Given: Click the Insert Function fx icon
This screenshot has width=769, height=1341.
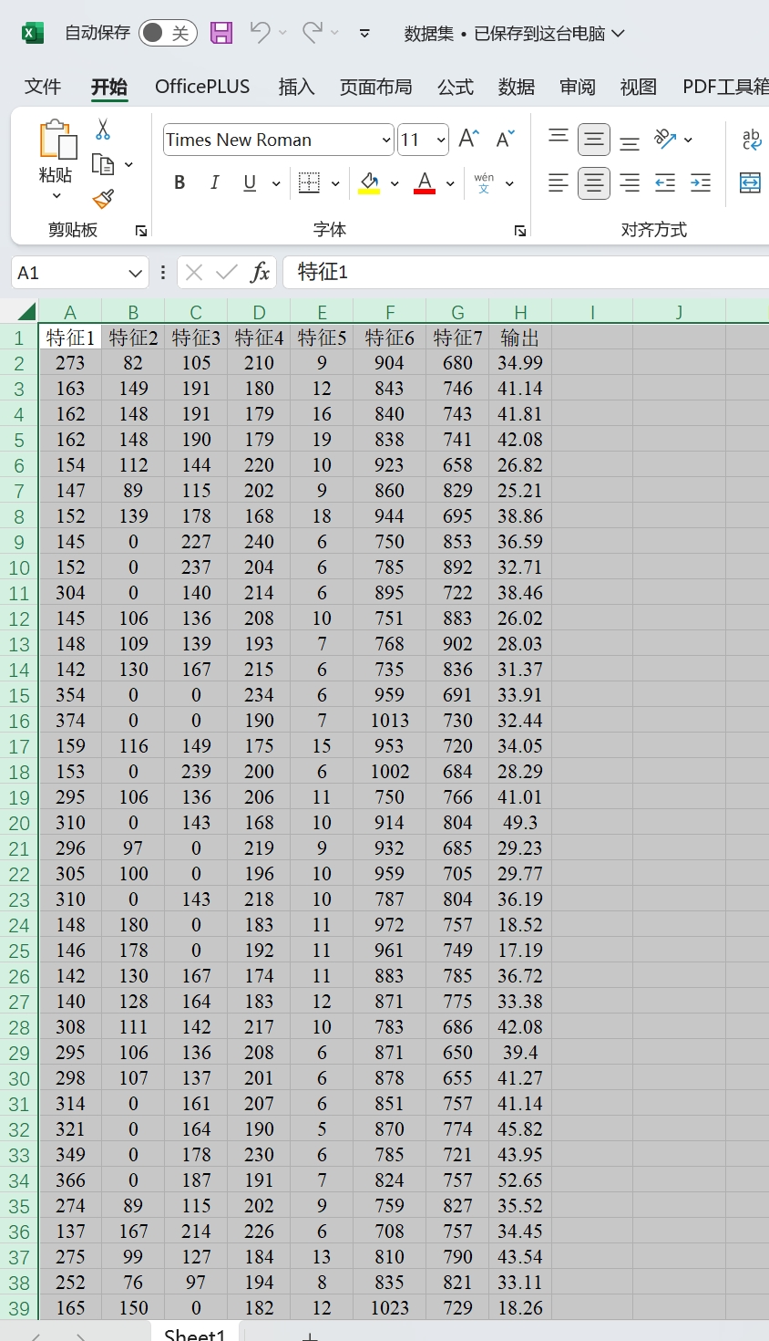Looking at the screenshot, I should 261,272.
